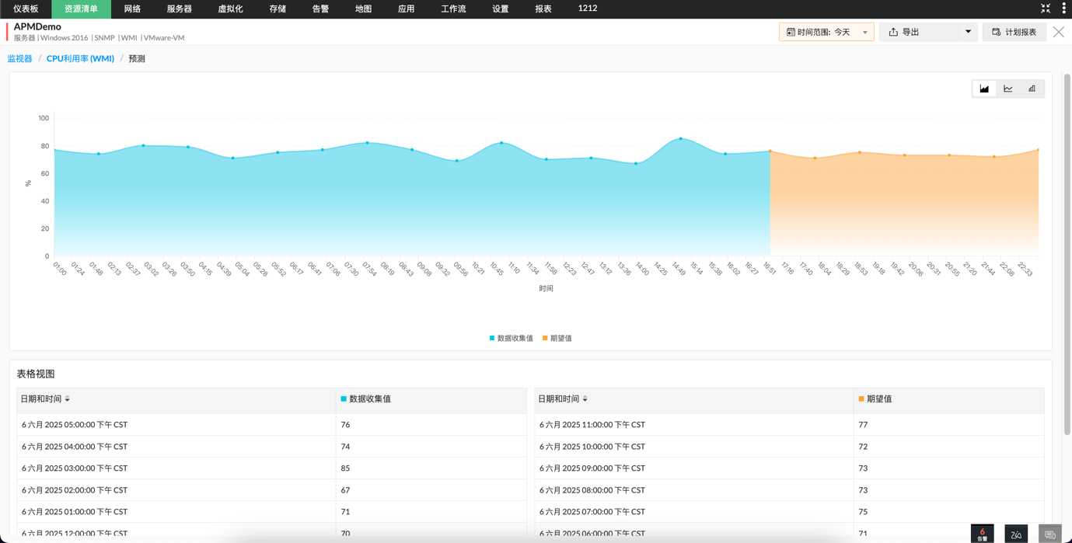The image size is (1072, 543).
Task: Switch to the line chart icon
Action: (1008, 88)
